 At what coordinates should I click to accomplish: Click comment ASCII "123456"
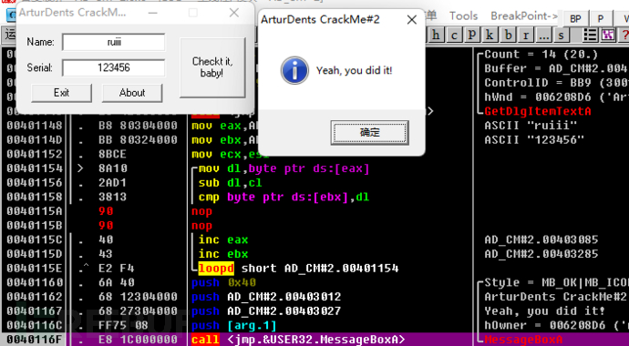(534, 139)
